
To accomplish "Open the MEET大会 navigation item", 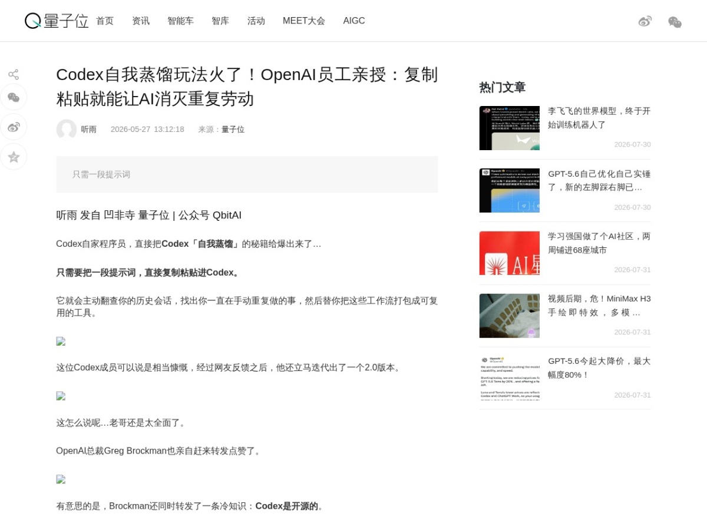I will pos(304,21).
